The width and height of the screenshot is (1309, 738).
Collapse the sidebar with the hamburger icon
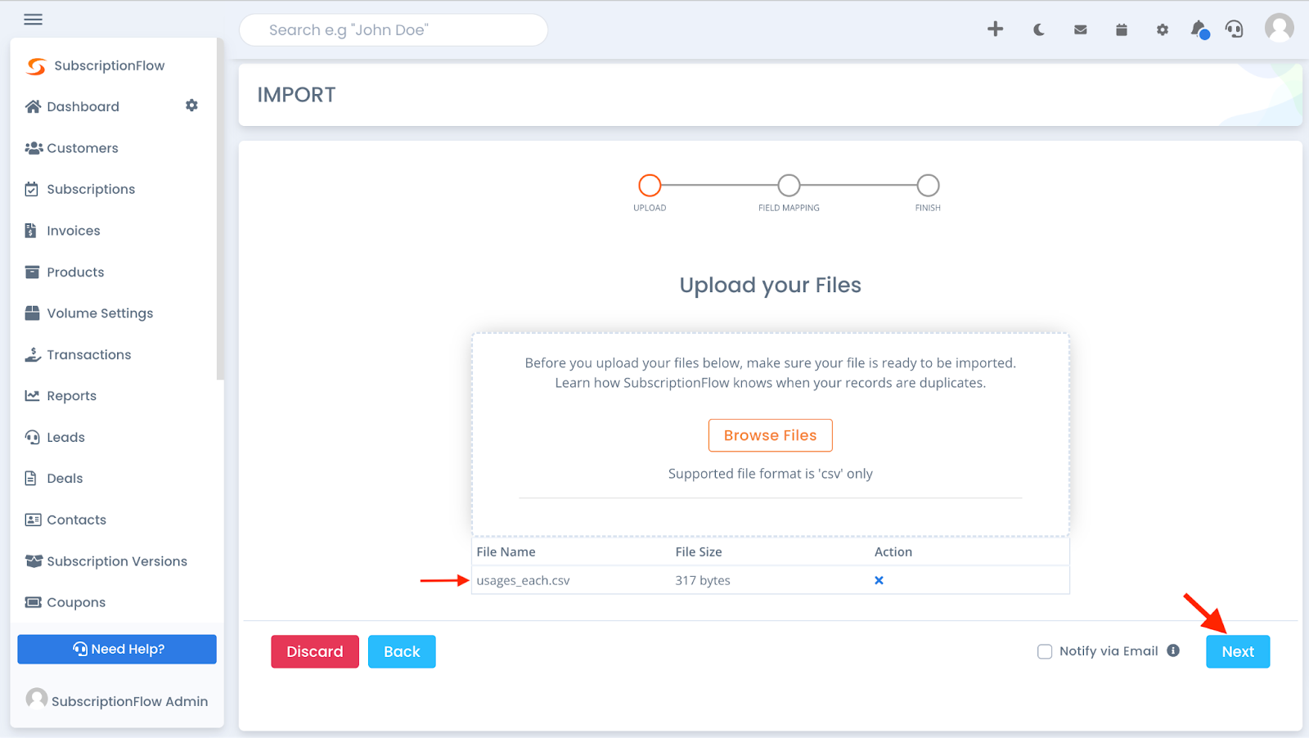pos(33,19)
